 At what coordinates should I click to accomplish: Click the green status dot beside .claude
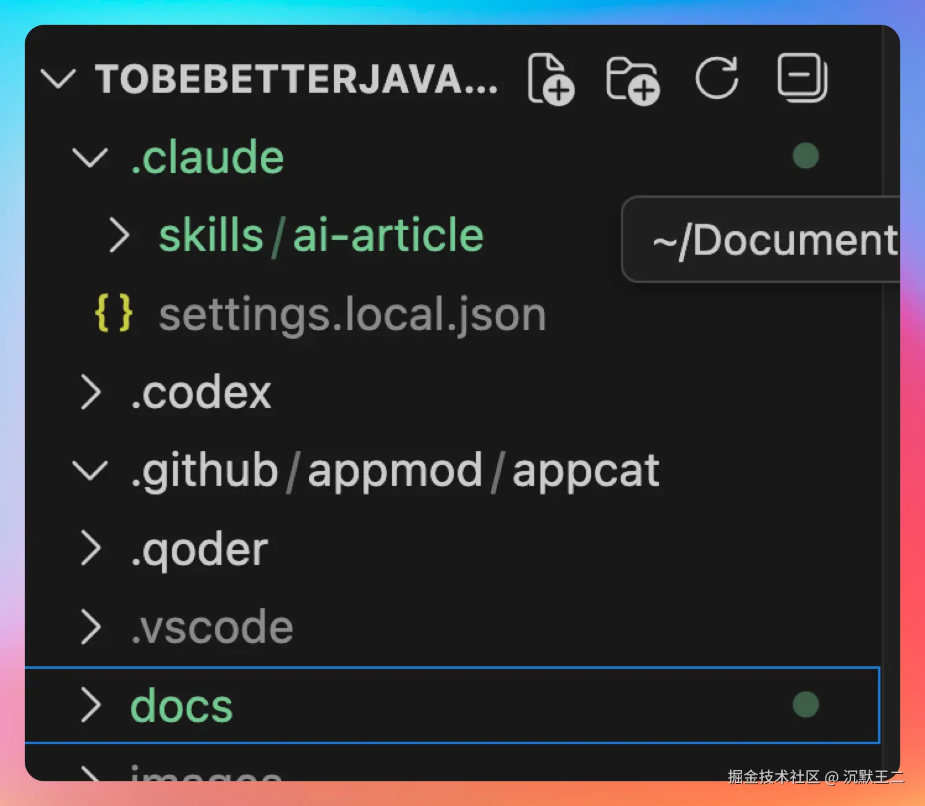point(806,156)
